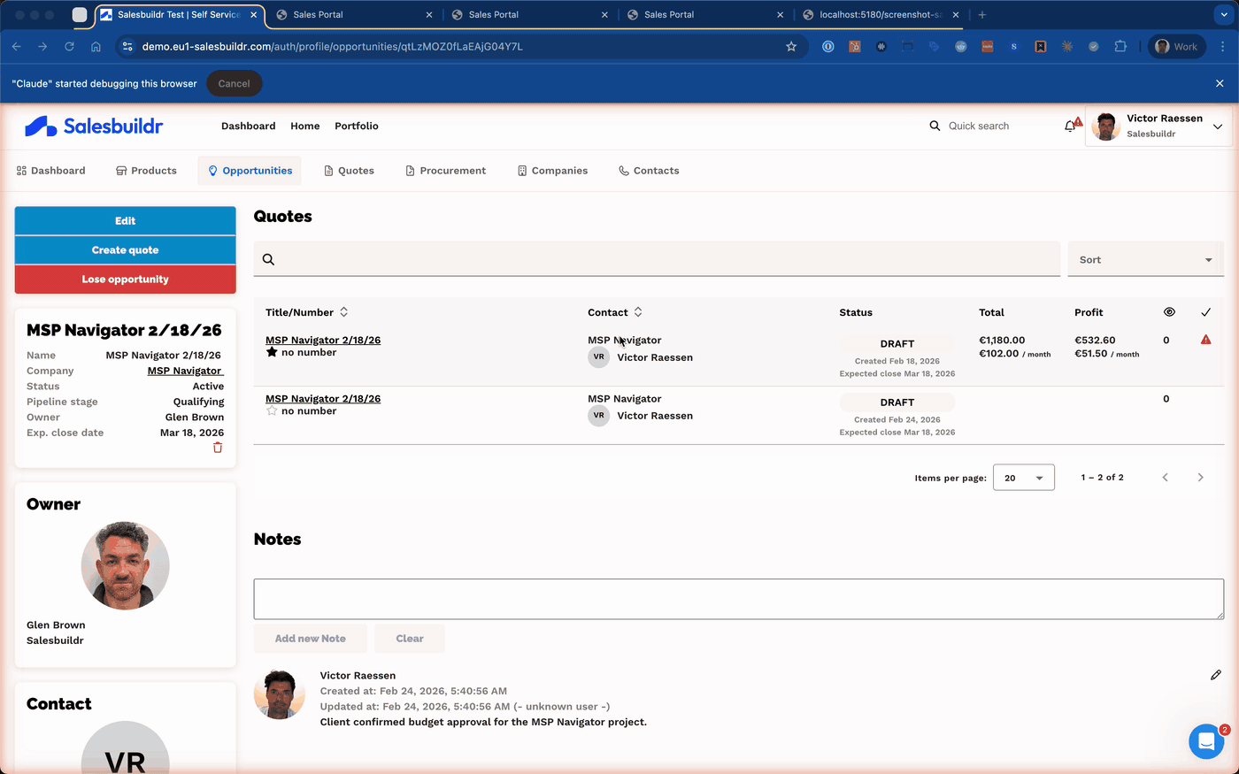Image resolution: width=1239 pixels, height=774 pixels.
Task: Open the Companies tab
Action: [x=552, y=171]
